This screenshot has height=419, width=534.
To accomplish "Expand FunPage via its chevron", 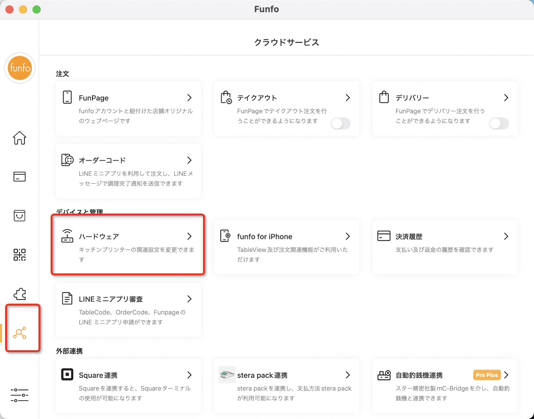I will [189, 98].
